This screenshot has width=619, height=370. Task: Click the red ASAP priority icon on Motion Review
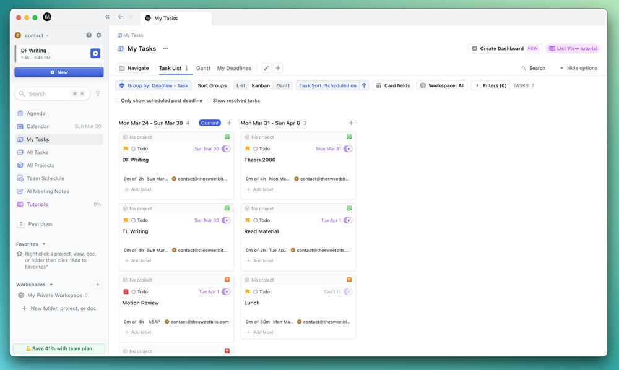(x=126, y=291)
